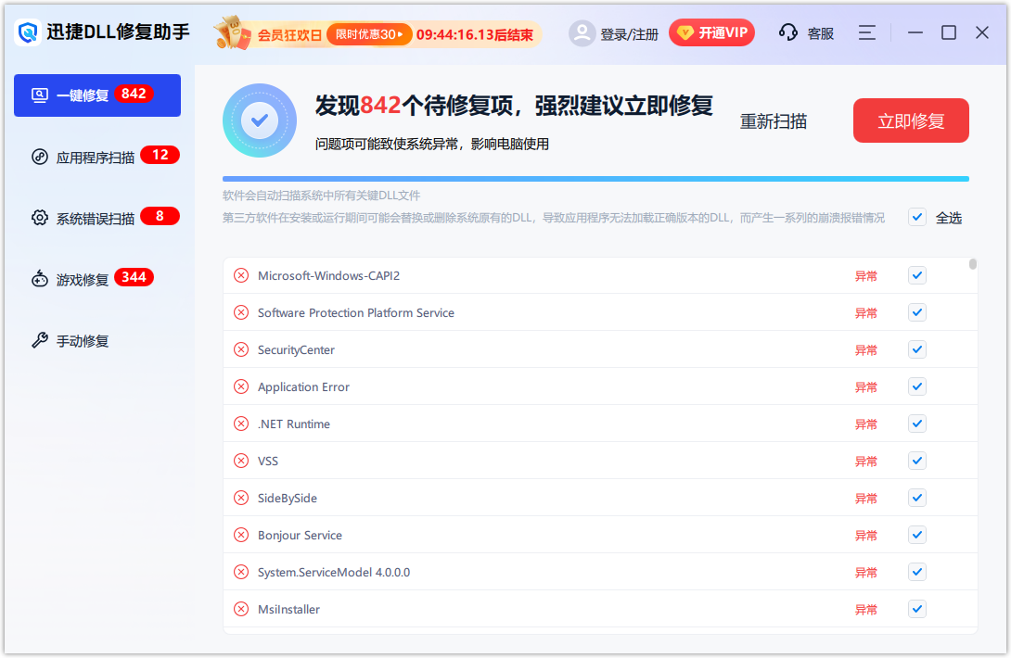Click the 立即修复 repair button
1011x658 pixels.
click(911, 120)
